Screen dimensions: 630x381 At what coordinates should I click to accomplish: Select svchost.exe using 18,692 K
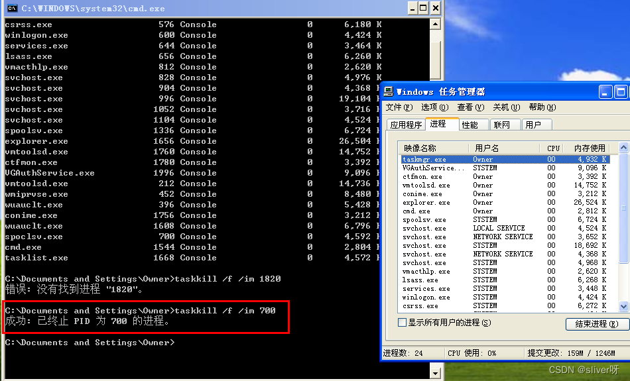[505, 246]
